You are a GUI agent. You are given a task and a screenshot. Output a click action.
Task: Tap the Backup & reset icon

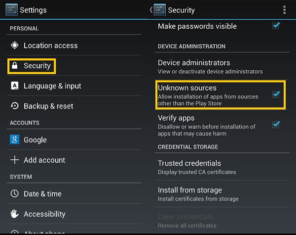(14, 106)
